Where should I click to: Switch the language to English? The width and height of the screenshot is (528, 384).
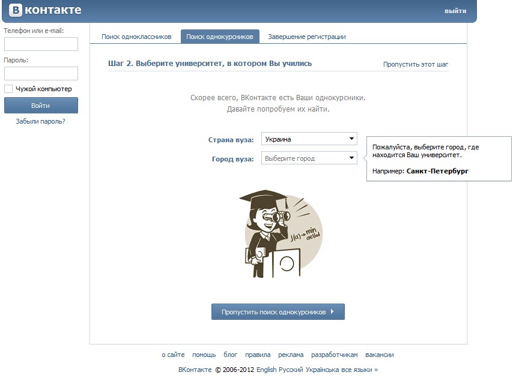coord(266,370)
